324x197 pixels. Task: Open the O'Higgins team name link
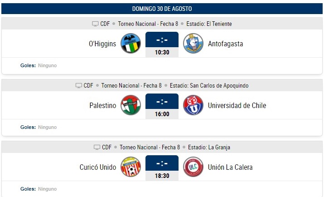[102, 44]
